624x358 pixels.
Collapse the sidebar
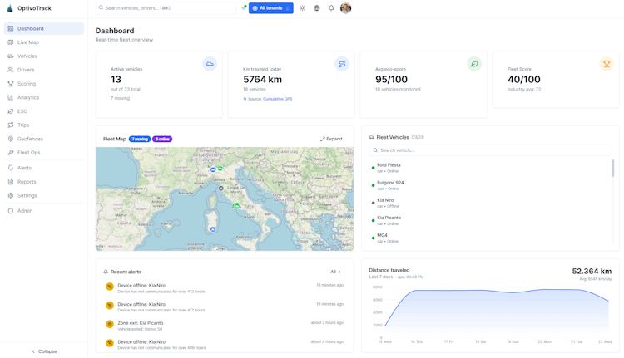click(44, 351)
